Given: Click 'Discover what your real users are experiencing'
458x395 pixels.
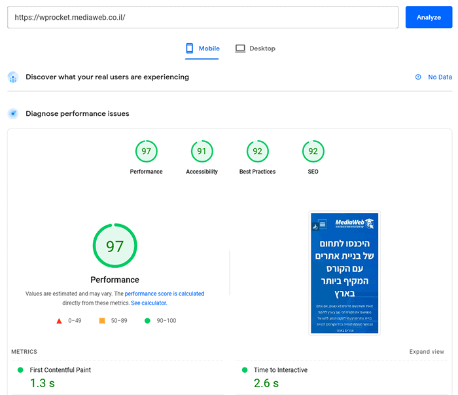Looking at the screenshot, I should 107,77.
